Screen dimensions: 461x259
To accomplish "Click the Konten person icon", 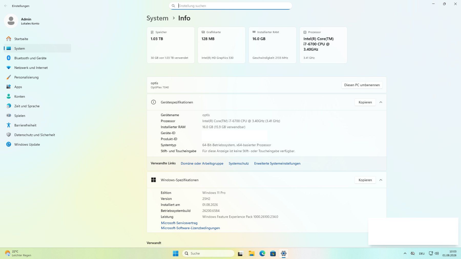I will 9,96.
